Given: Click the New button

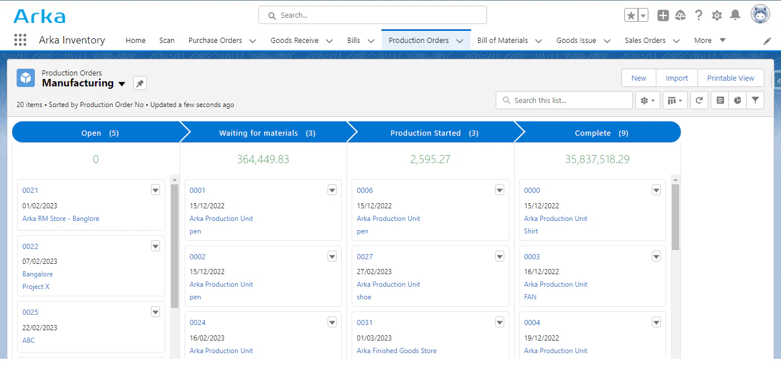Looking at the screenshot, I should click(639, 78).
